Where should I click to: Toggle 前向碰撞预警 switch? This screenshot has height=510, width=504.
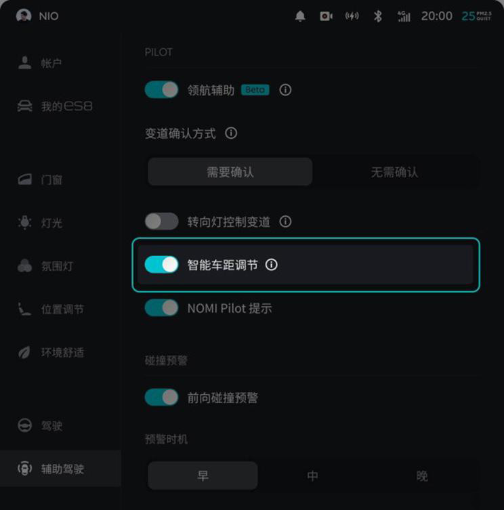tap(161, 397)
